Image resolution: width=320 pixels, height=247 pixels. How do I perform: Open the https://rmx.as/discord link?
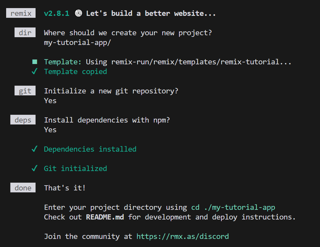(x=183, y=236)
